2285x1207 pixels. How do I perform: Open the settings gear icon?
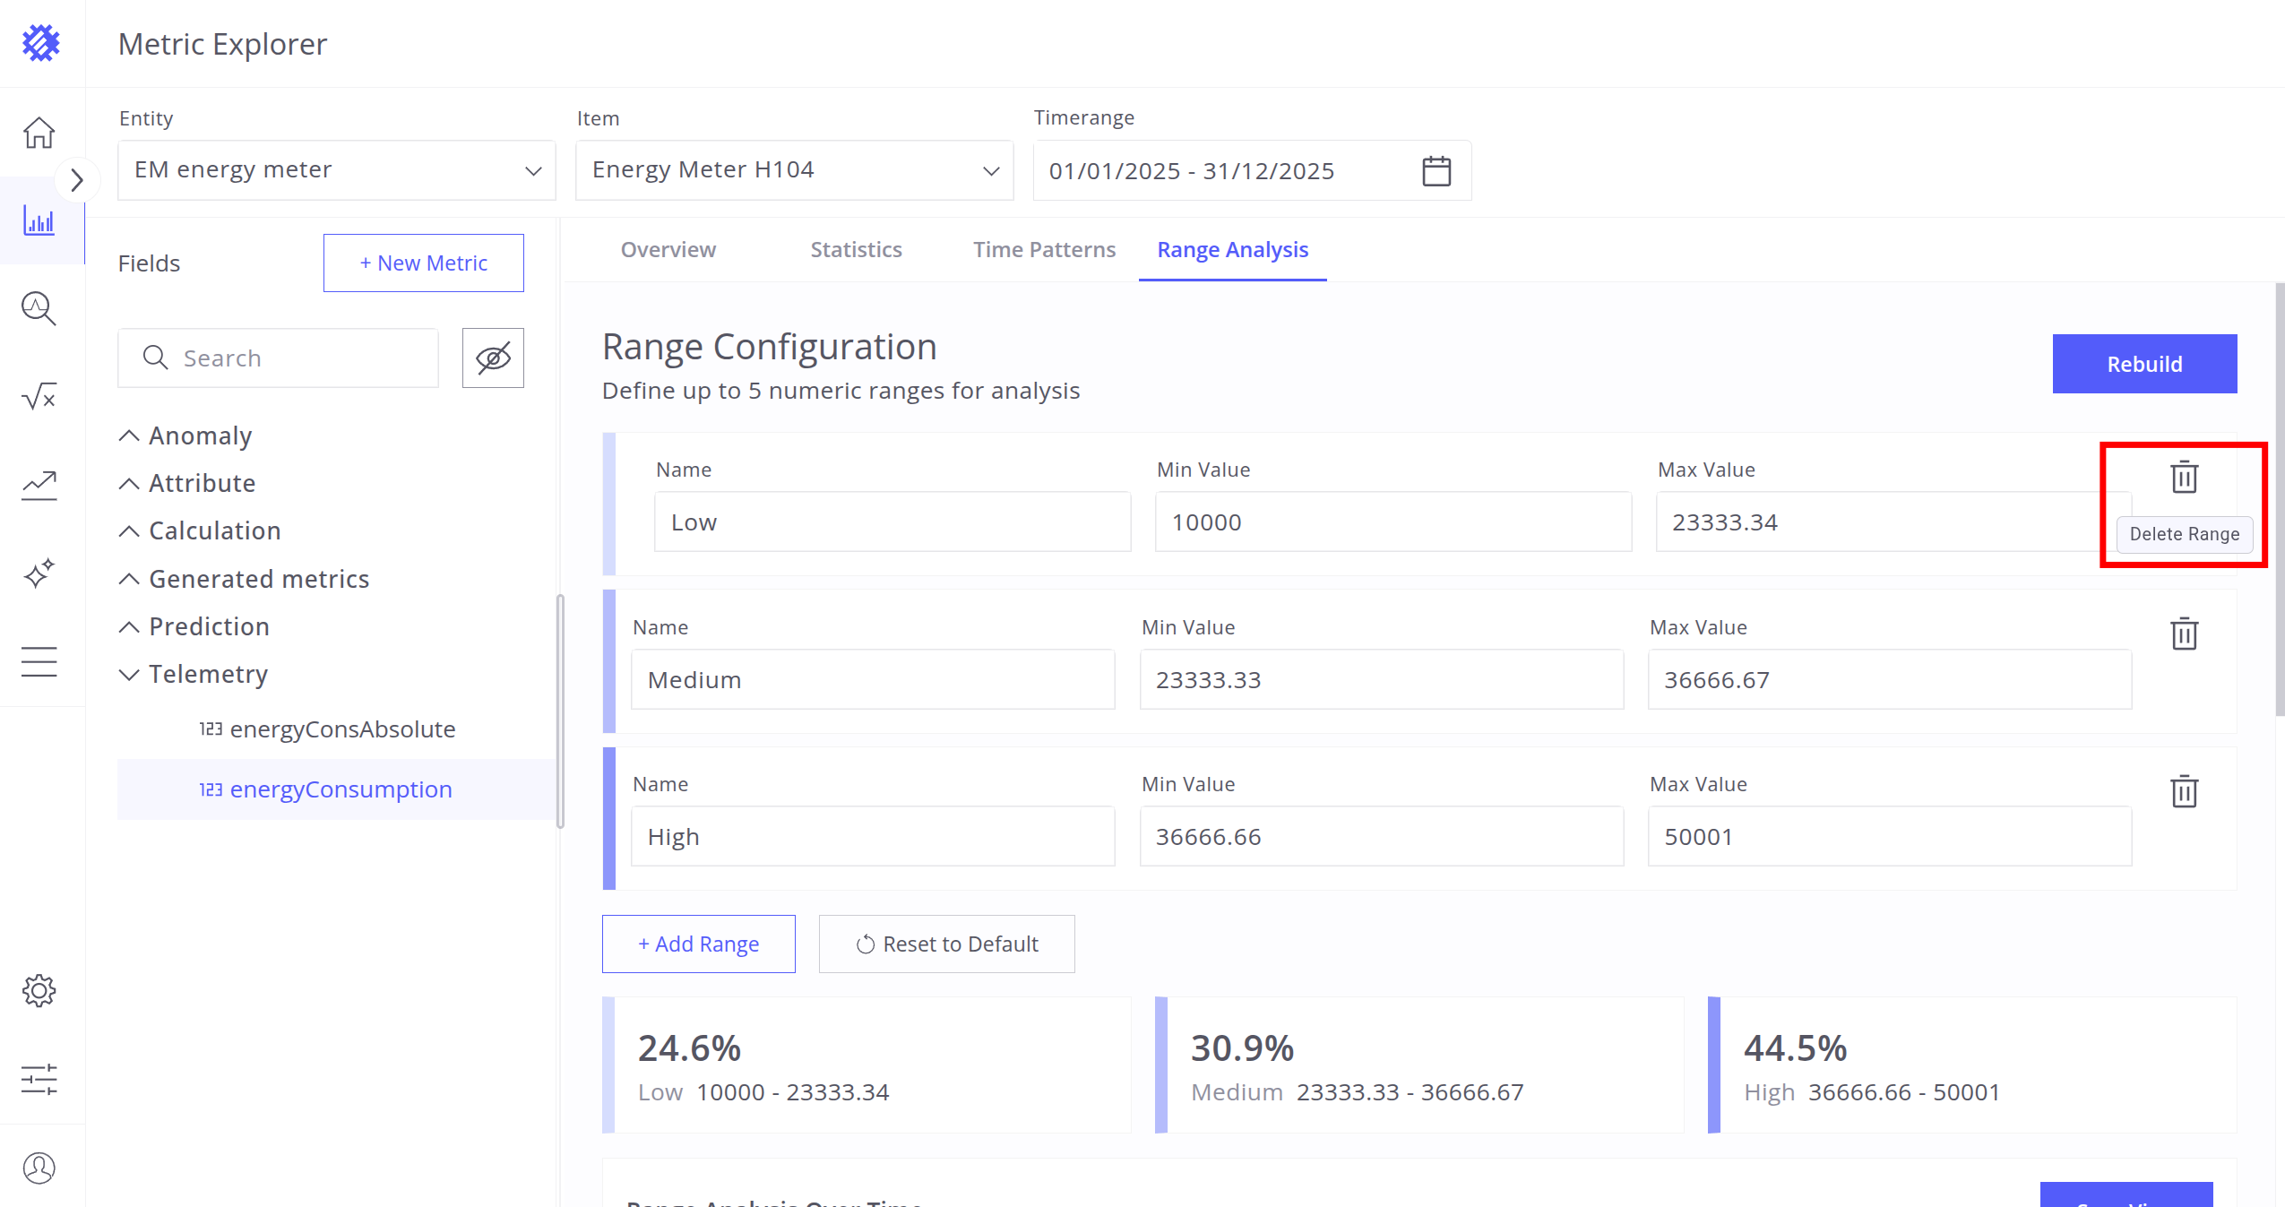(39, 990)
